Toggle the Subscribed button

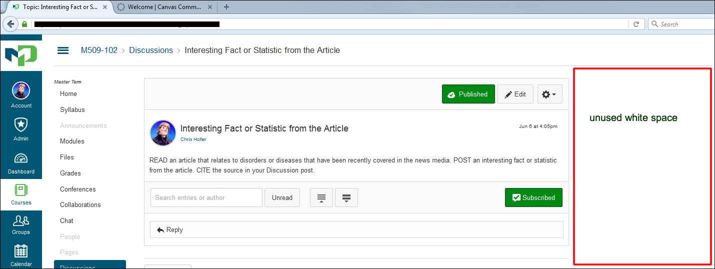(x=533, y=197)
